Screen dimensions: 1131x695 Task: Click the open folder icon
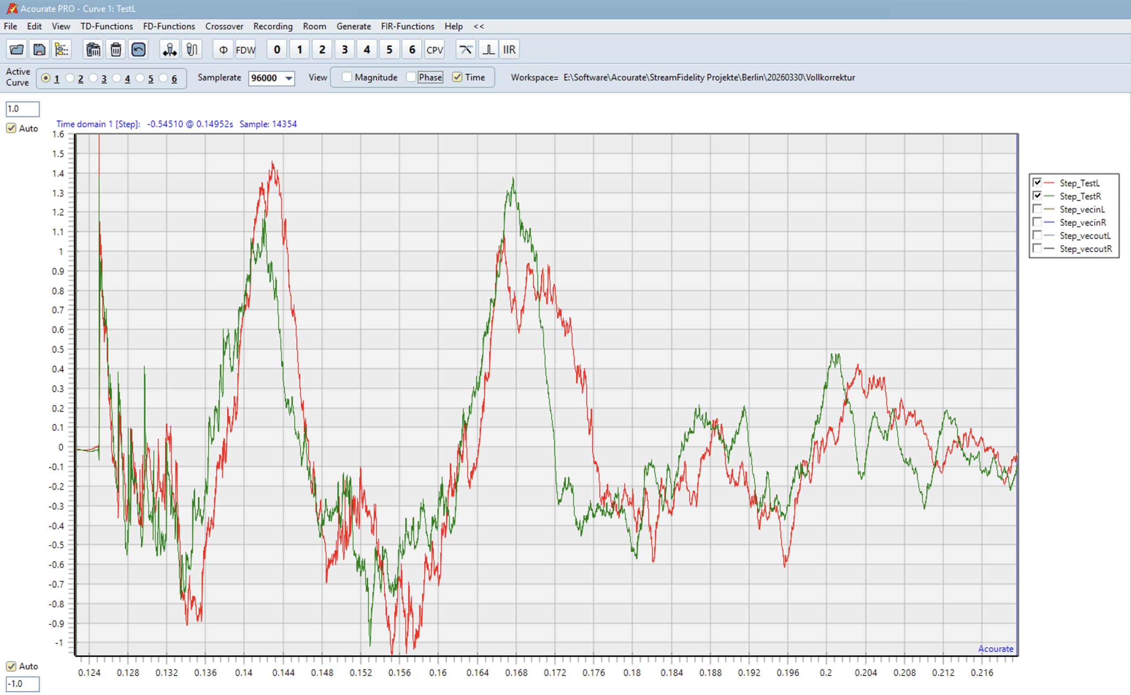coord(16,49)
